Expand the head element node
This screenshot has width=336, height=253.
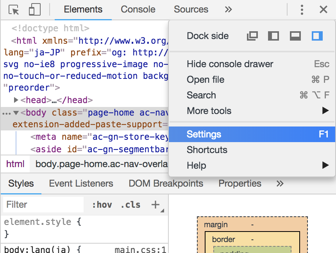(x=16, y=100)
